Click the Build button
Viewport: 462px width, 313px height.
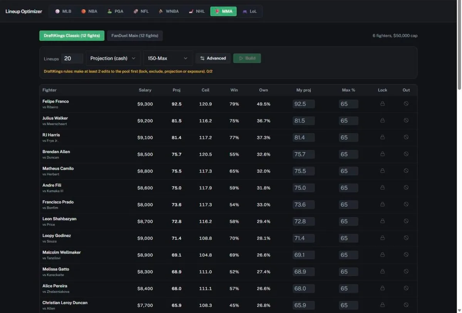pos(247,58)
